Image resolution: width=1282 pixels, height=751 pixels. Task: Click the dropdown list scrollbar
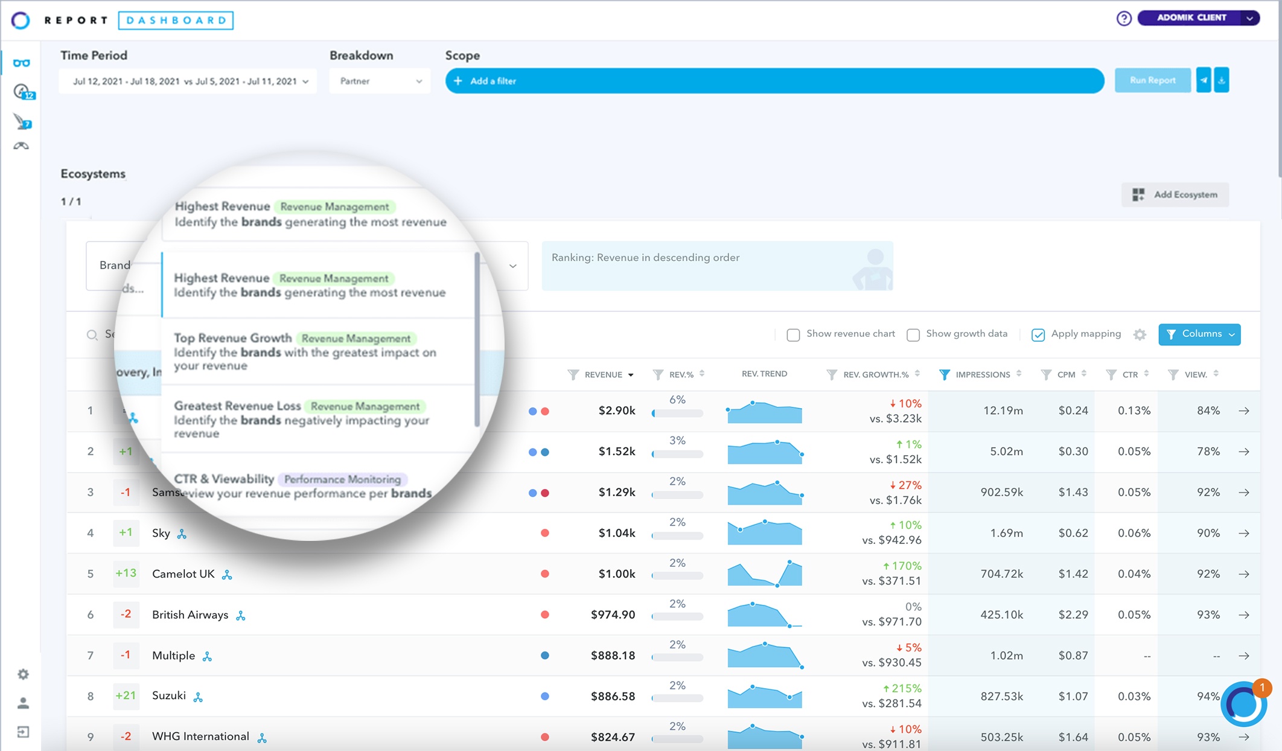pyautogui.click(x=477, y=338)
